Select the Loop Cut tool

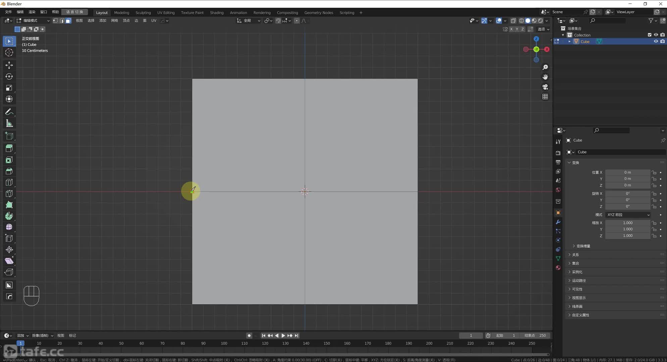point(9,182)
